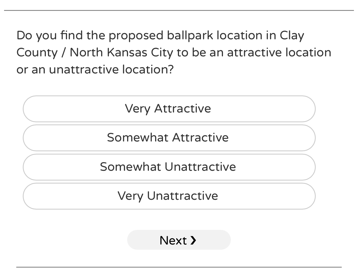Click the word "Very" in Very Unattractive
The image size is (358, 273).
[130, 196]
